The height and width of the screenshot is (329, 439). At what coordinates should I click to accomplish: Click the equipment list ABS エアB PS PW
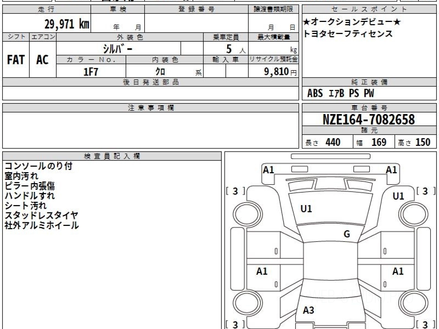pos(341,94)
